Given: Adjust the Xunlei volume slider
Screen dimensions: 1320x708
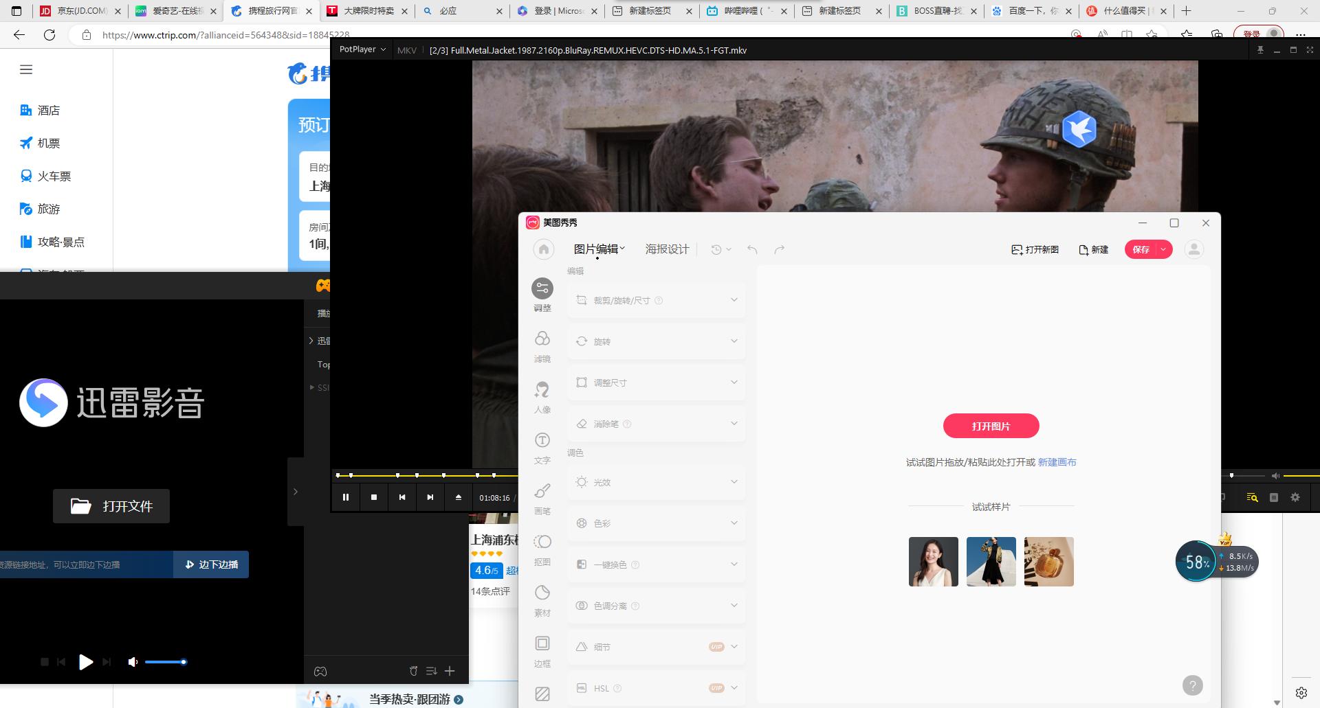Looking at the screenshot, I should [x=165, y=662].
